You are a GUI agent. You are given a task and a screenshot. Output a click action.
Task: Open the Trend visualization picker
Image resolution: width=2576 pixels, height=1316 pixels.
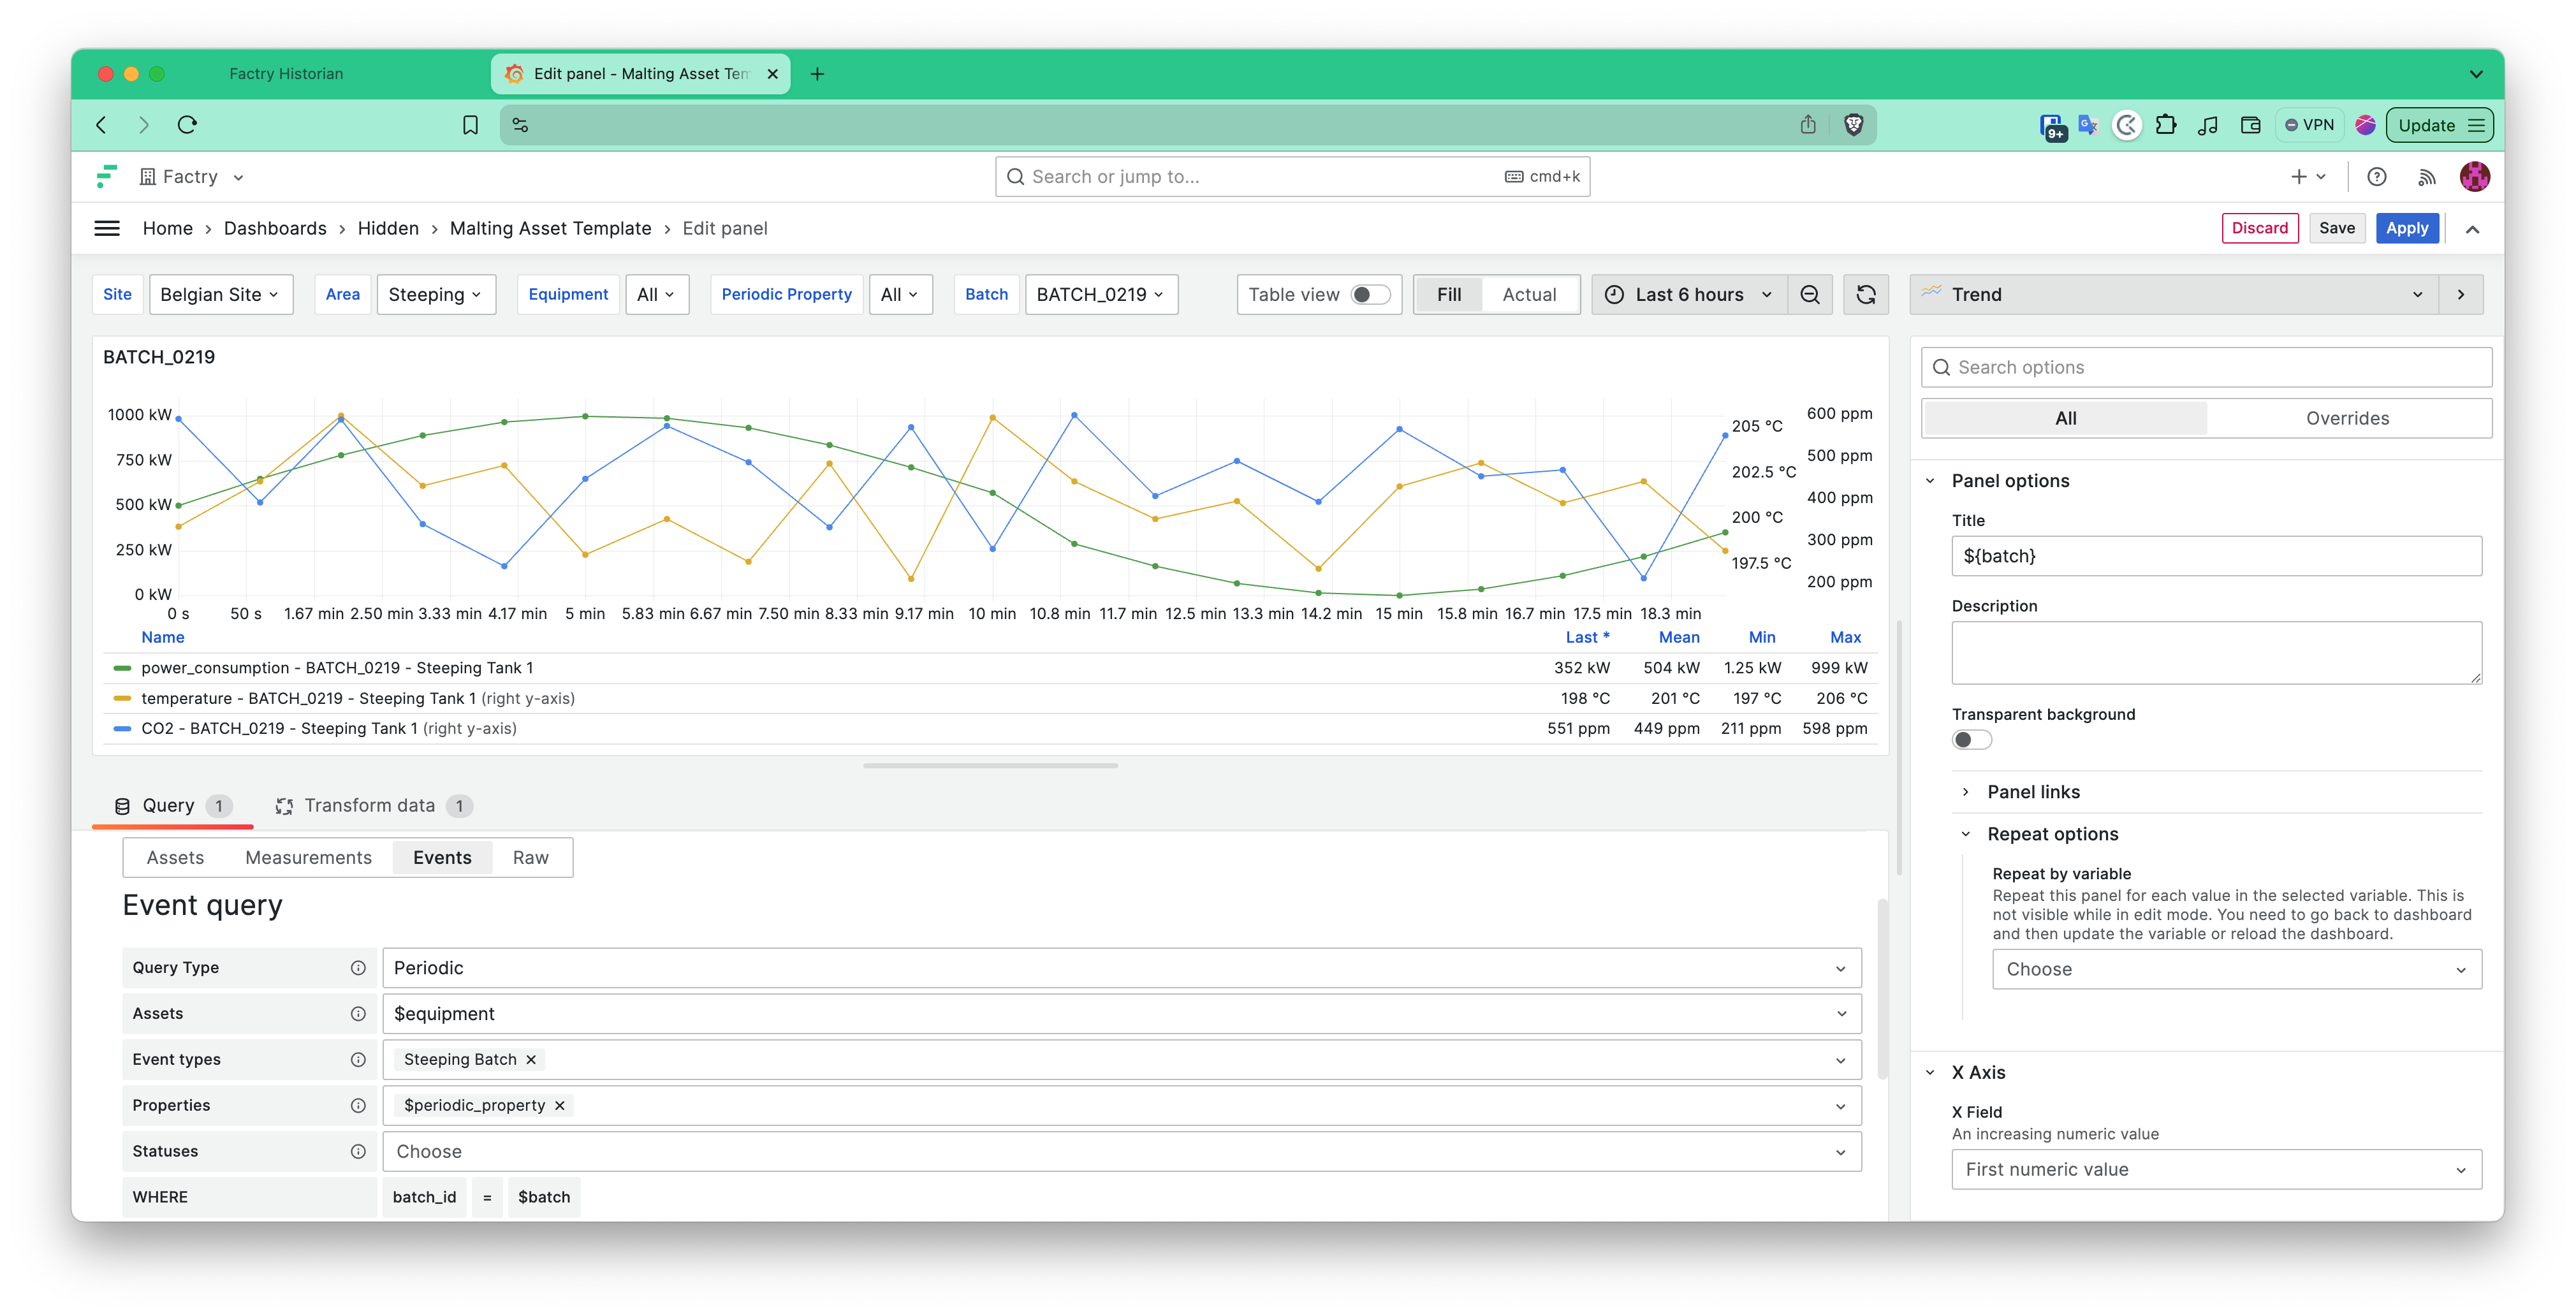[2174, 294]
